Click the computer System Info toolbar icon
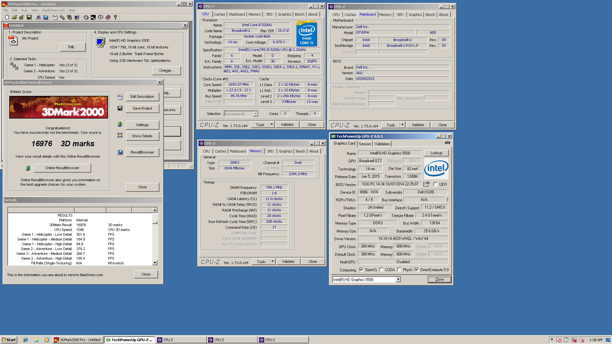Viewport: 612px width, 344px height. click(38, 17)
